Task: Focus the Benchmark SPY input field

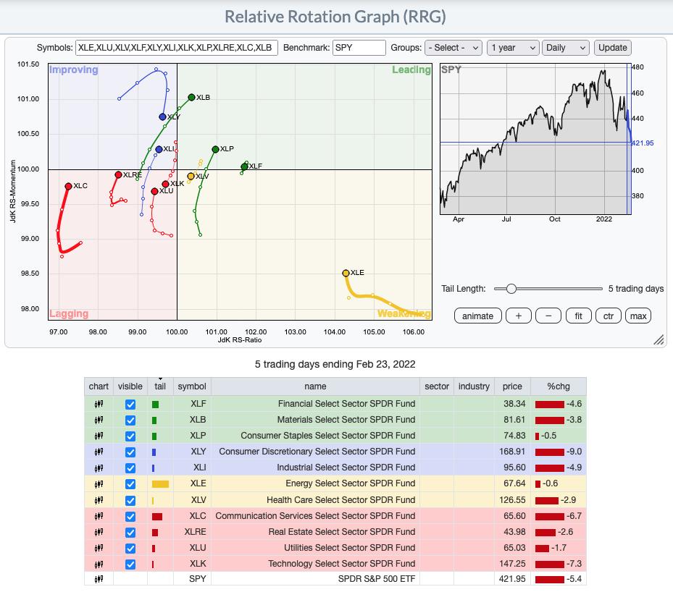Action: tap(359, 48)
